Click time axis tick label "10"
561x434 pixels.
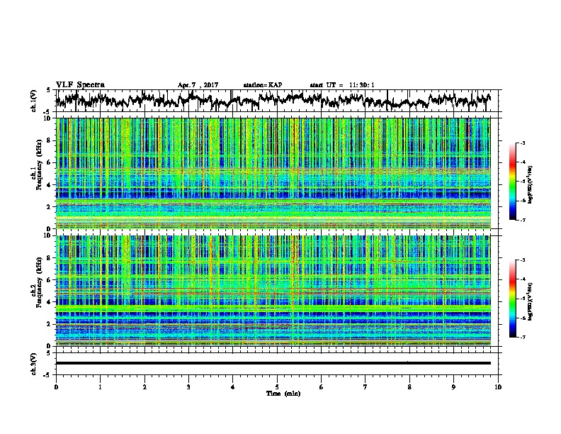click(498, 387)
